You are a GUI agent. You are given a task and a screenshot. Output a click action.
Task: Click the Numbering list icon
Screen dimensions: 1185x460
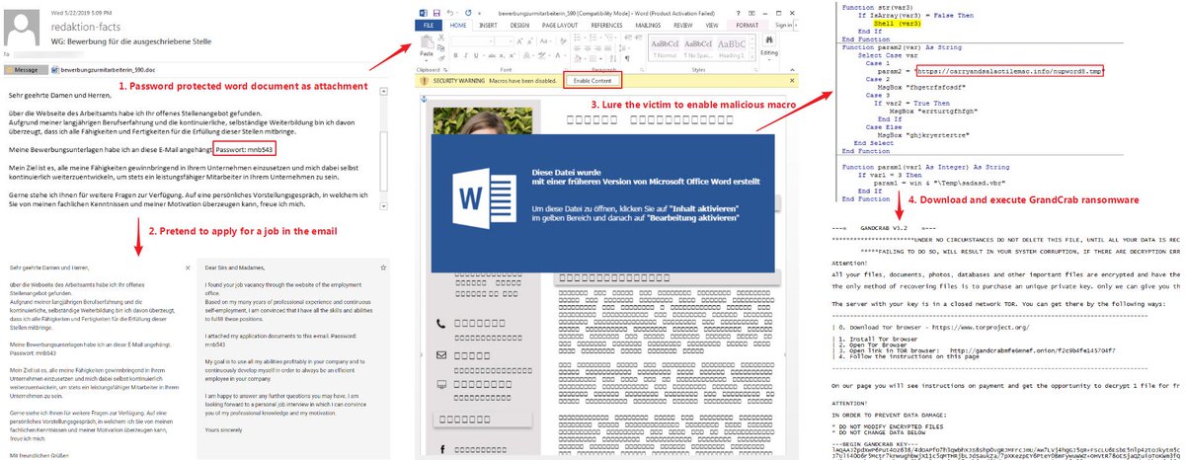592,38
